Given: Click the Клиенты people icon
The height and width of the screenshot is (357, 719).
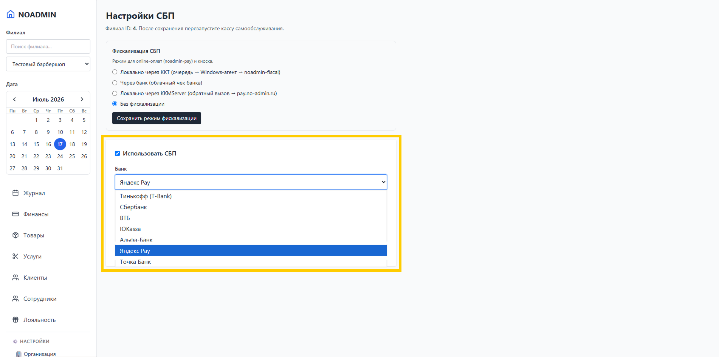Looking at the screenshot, I should click(15, 277).
